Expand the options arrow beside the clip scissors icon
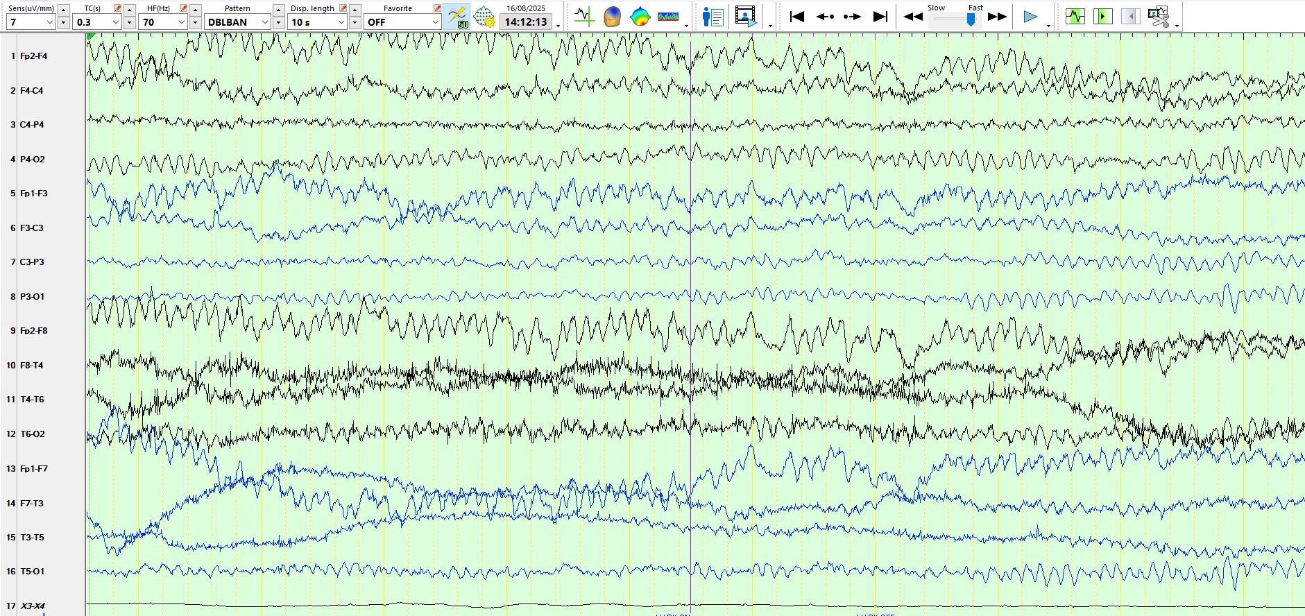Image resolution: width=1305 pixels, height=616 pixels. click(x=1177, y=26)
